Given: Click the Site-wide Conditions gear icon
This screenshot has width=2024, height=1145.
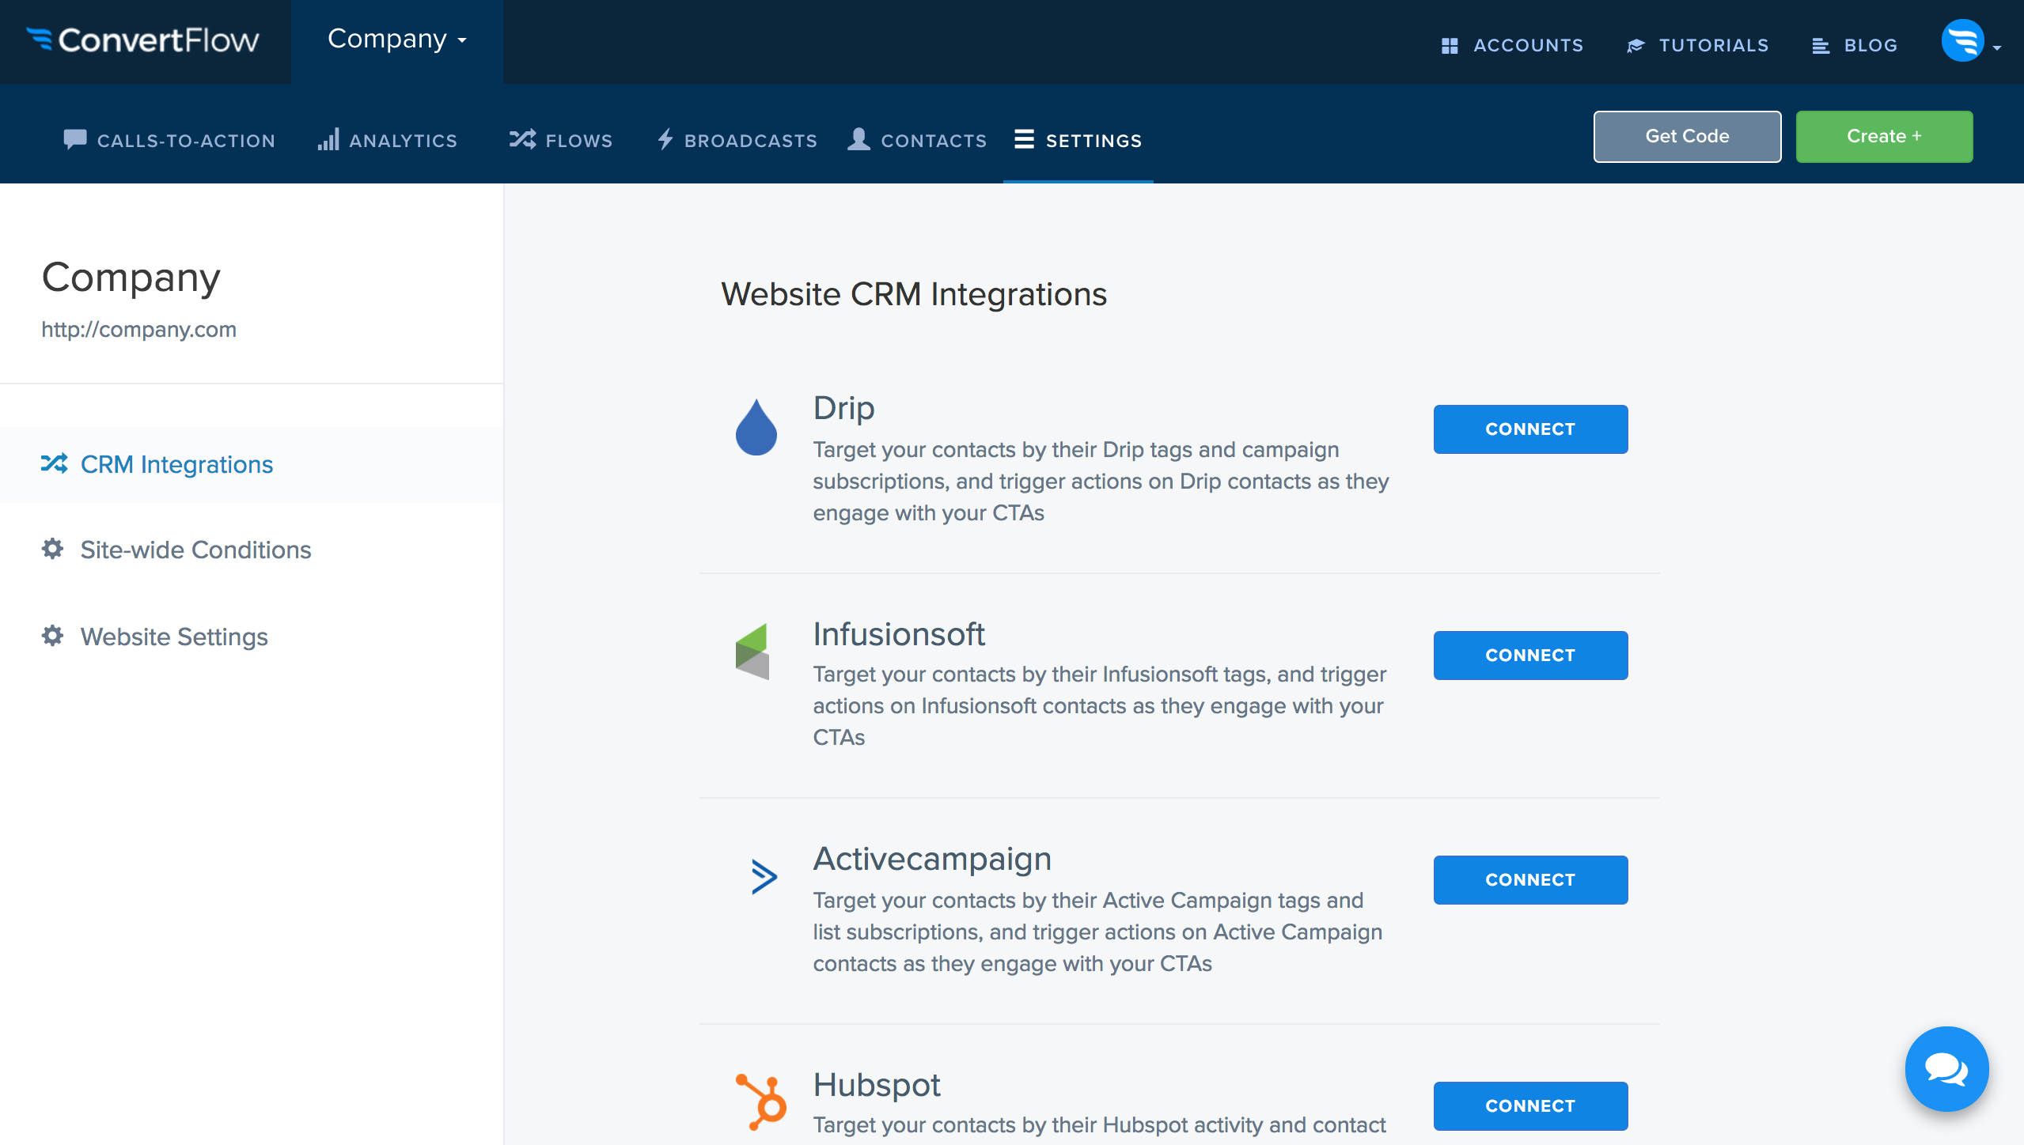Looking at the screenshot, I should click(52, 549).
